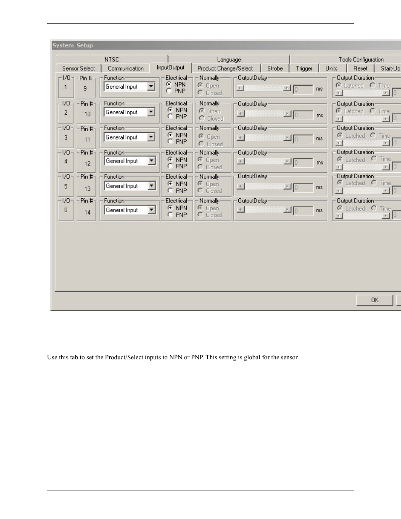
Task: Click the InputOutput tab
Action: (x=170, y=68)
